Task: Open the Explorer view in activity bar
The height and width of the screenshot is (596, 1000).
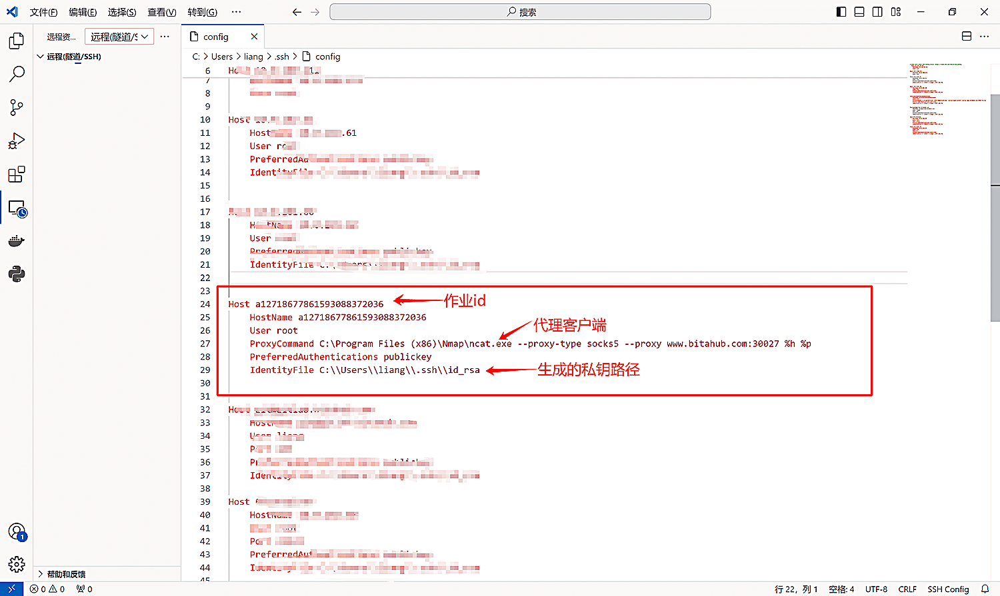Action: [17, 41]
